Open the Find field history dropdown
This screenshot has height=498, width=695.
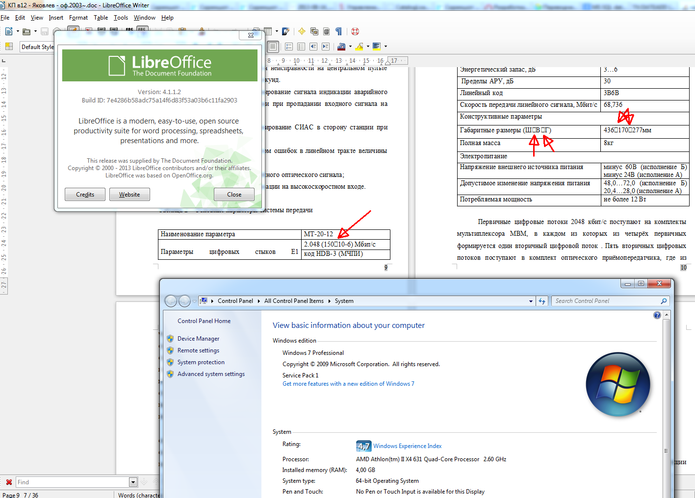pyautogui.click(x=133, y=482)
